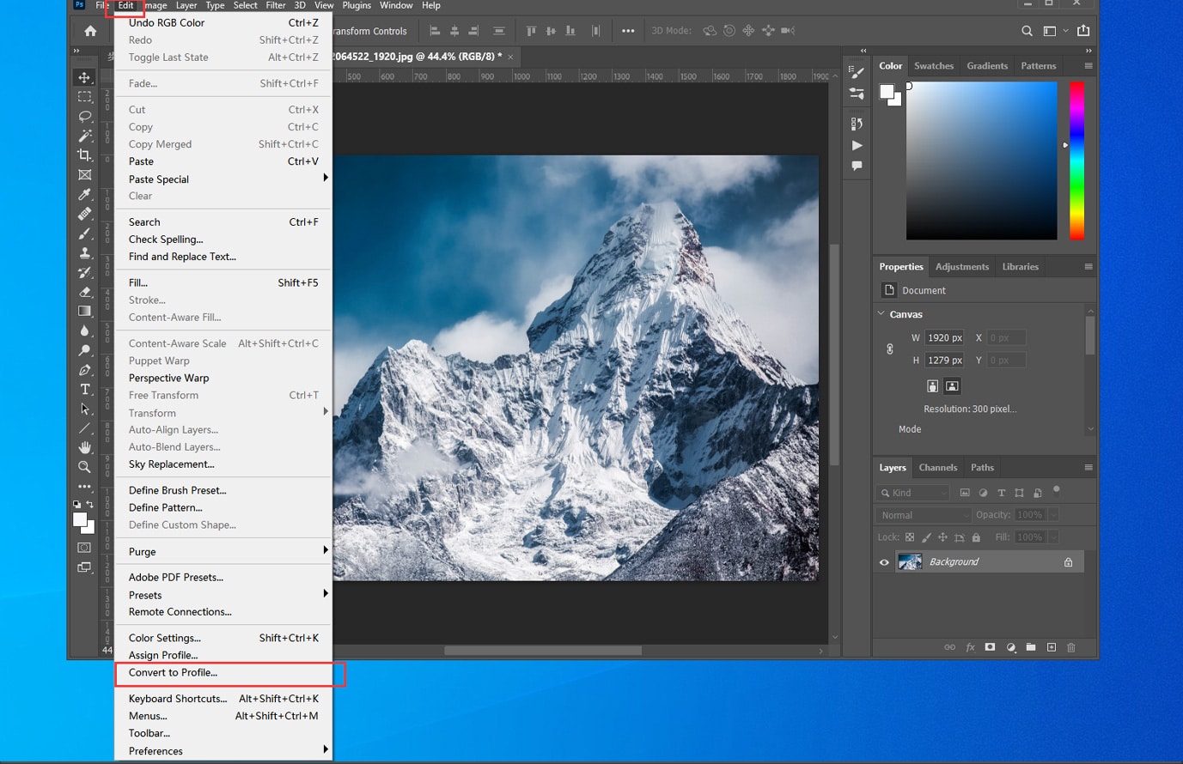
Task: Select the Hand tool
Action: click(x=84, y=447)
